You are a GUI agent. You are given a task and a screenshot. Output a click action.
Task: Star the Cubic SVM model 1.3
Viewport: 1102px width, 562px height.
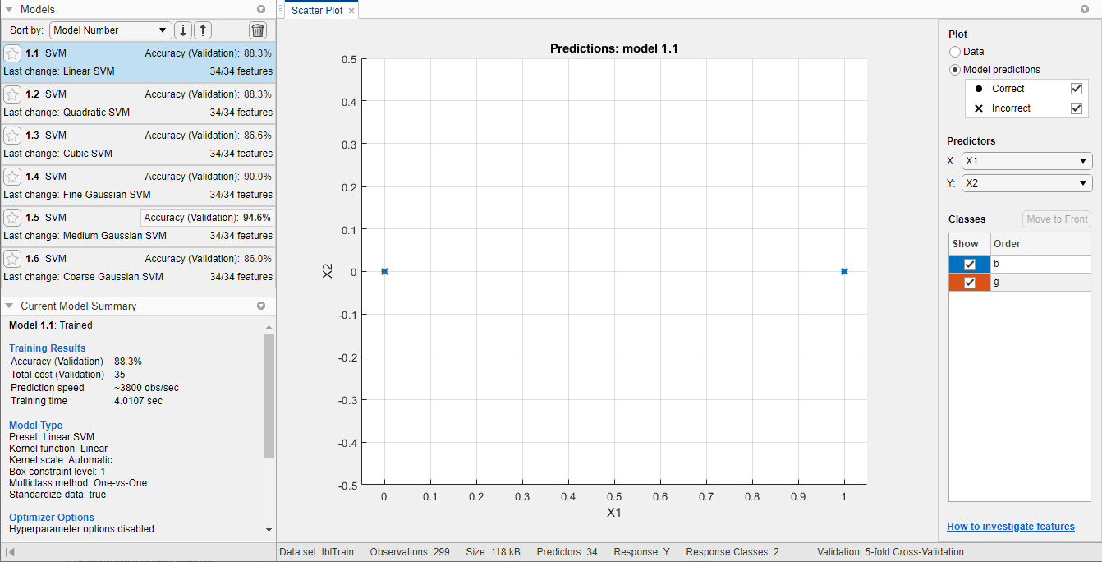click(12, 135)
